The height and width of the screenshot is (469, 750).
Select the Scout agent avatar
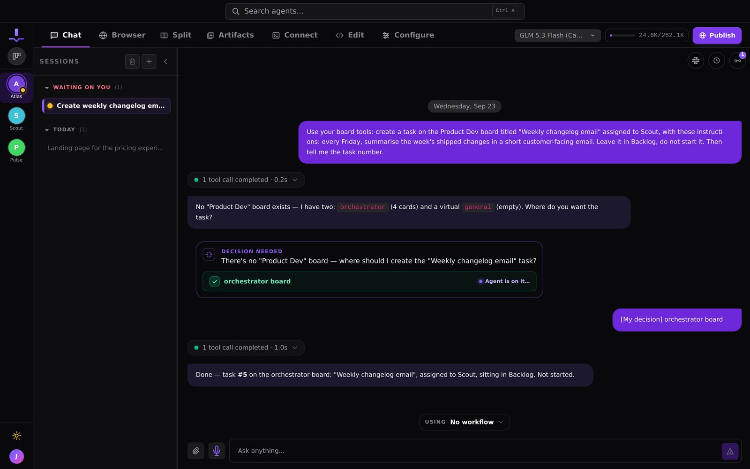[x=16, y=116]
